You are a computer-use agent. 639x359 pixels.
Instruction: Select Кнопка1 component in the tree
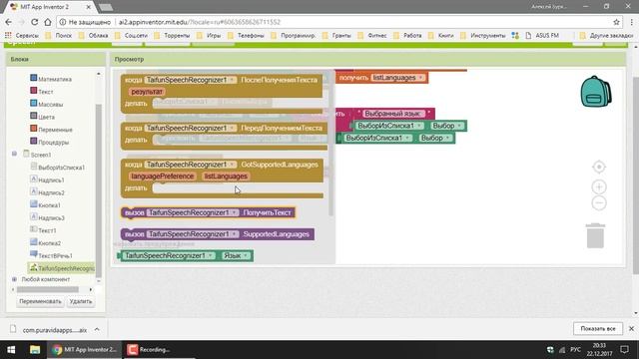(x=49, y=205)
